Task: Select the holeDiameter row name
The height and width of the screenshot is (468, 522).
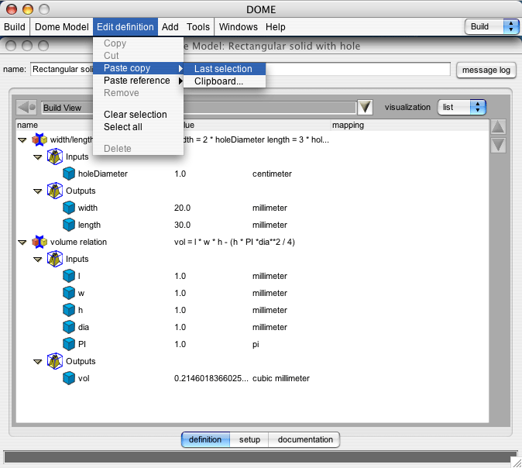Action: coord(102,174)
